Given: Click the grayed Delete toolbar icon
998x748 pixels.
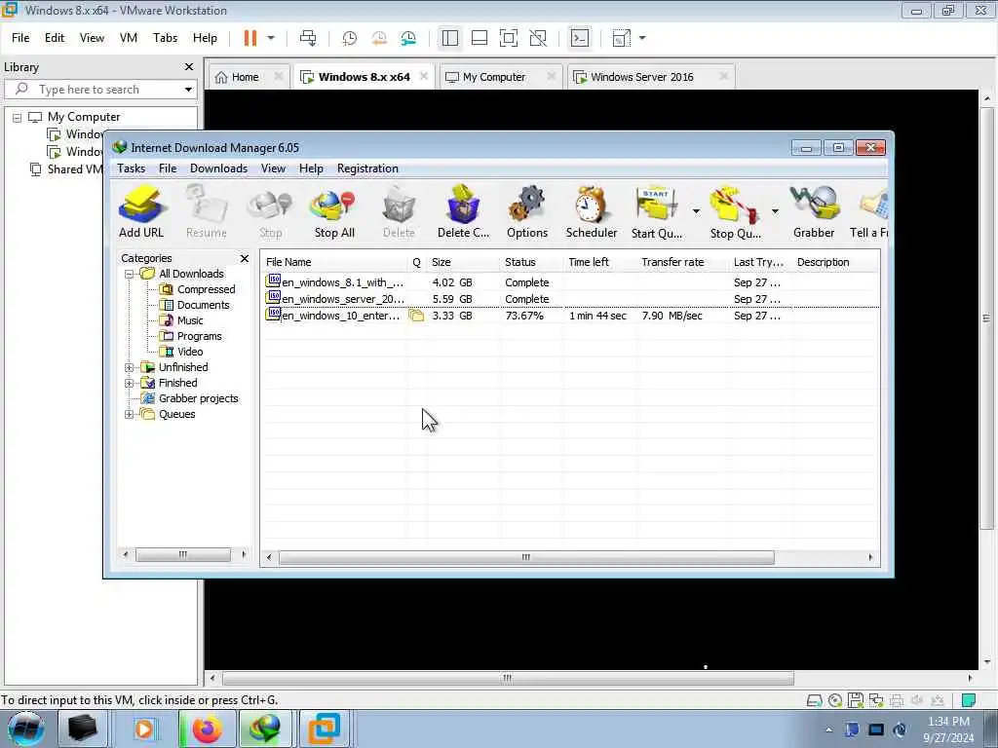Looking at the screenshot, I should point(399,211).
